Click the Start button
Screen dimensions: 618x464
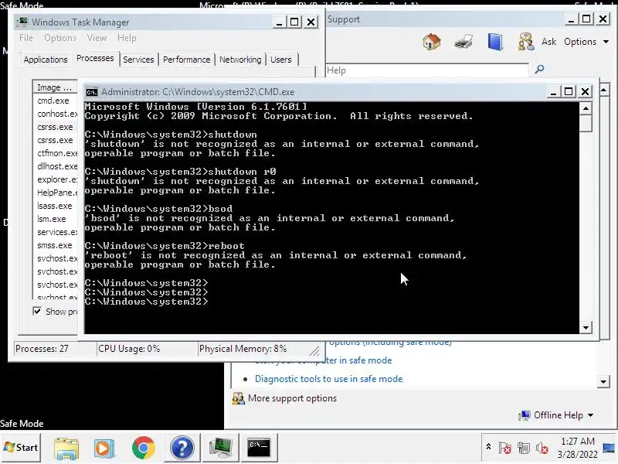21,448
